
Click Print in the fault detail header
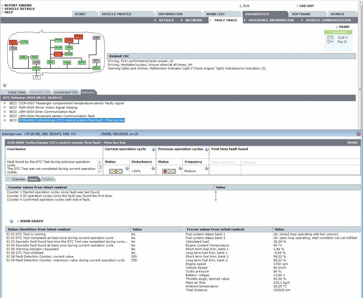[x=352, y=143]
